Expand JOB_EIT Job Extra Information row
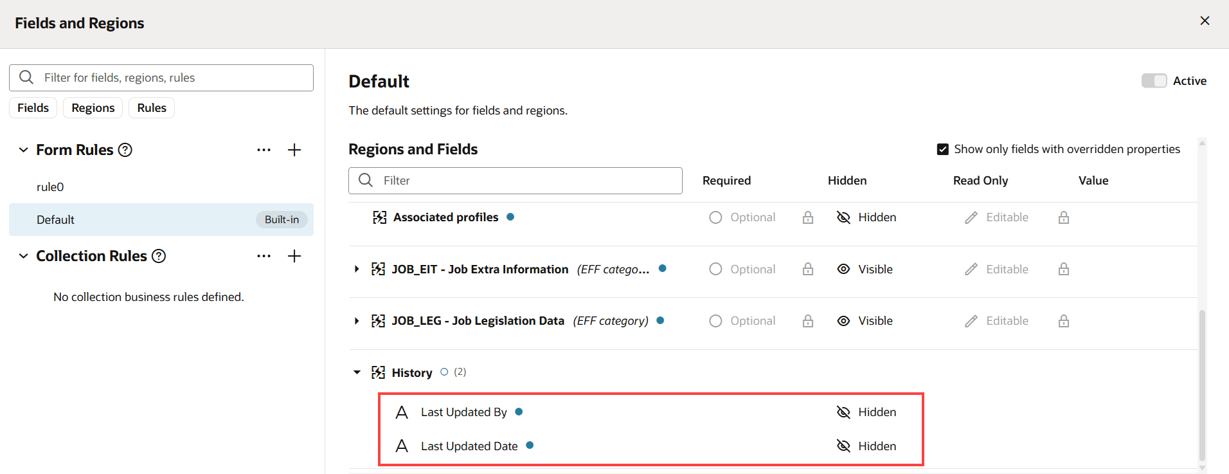Image resolution: width=1229 pixels, height=474 pixels. pyautogui.click(x=357, y=269)
